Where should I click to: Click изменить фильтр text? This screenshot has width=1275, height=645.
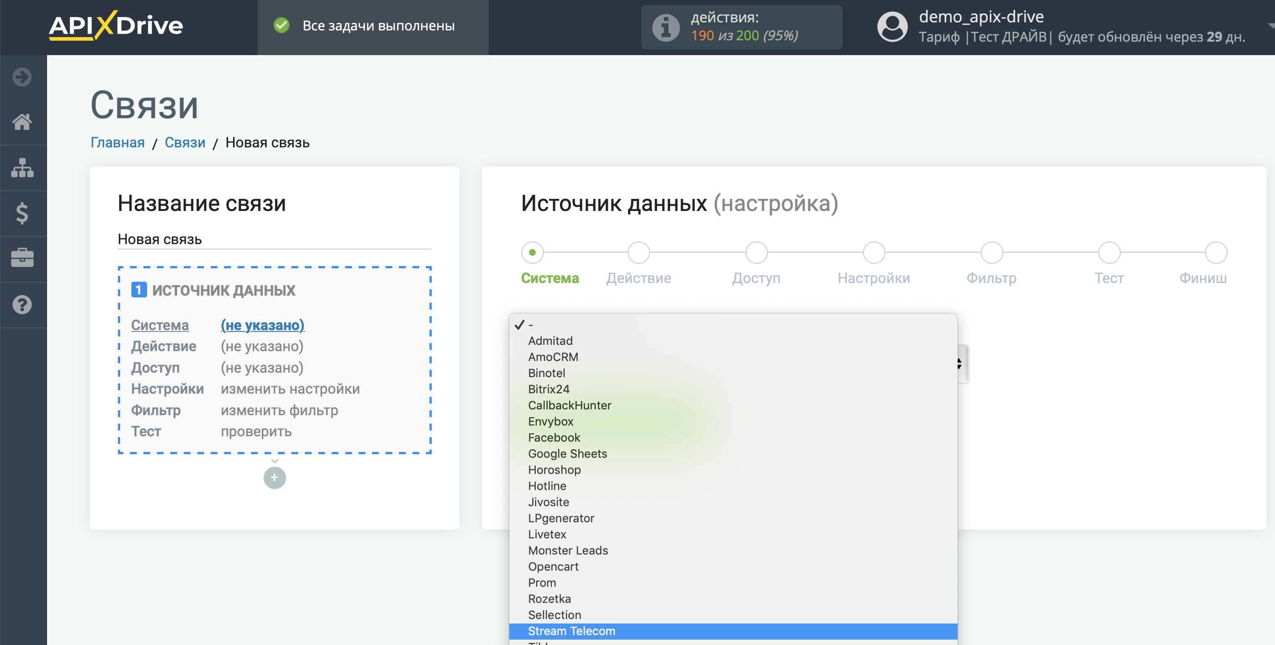(x=279, y=410)
